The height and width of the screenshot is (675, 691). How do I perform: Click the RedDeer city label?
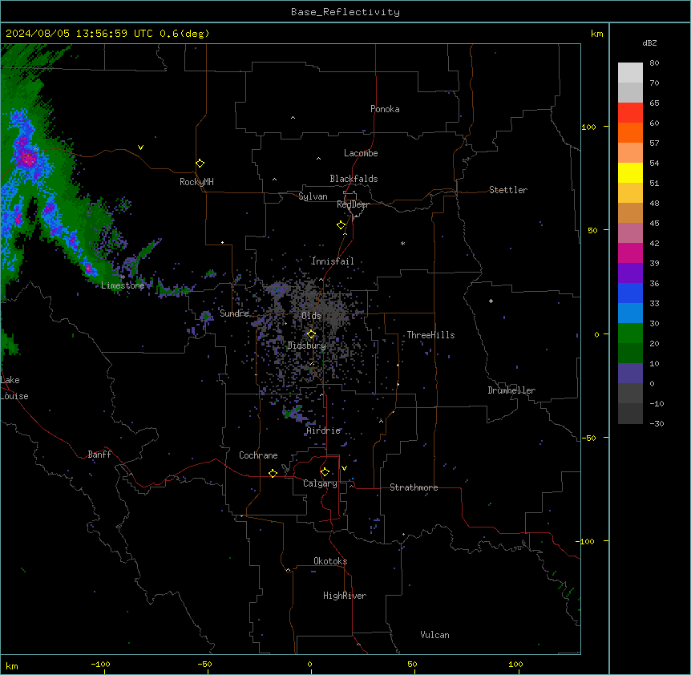click(353, 204)
